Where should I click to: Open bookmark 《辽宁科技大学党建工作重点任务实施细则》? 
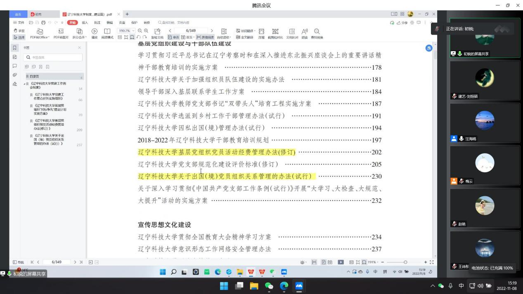(49, 96)
